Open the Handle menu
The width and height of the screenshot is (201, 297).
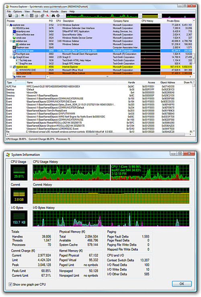[54, 12]
